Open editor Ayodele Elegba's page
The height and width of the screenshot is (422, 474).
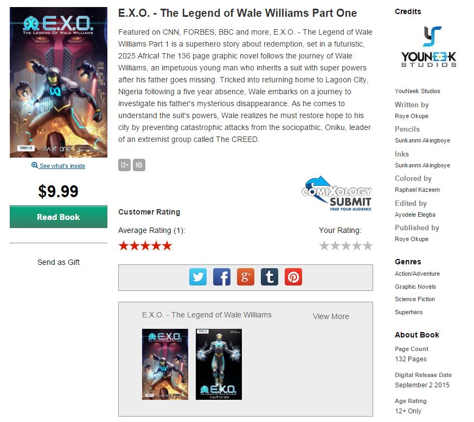(415, 215)
